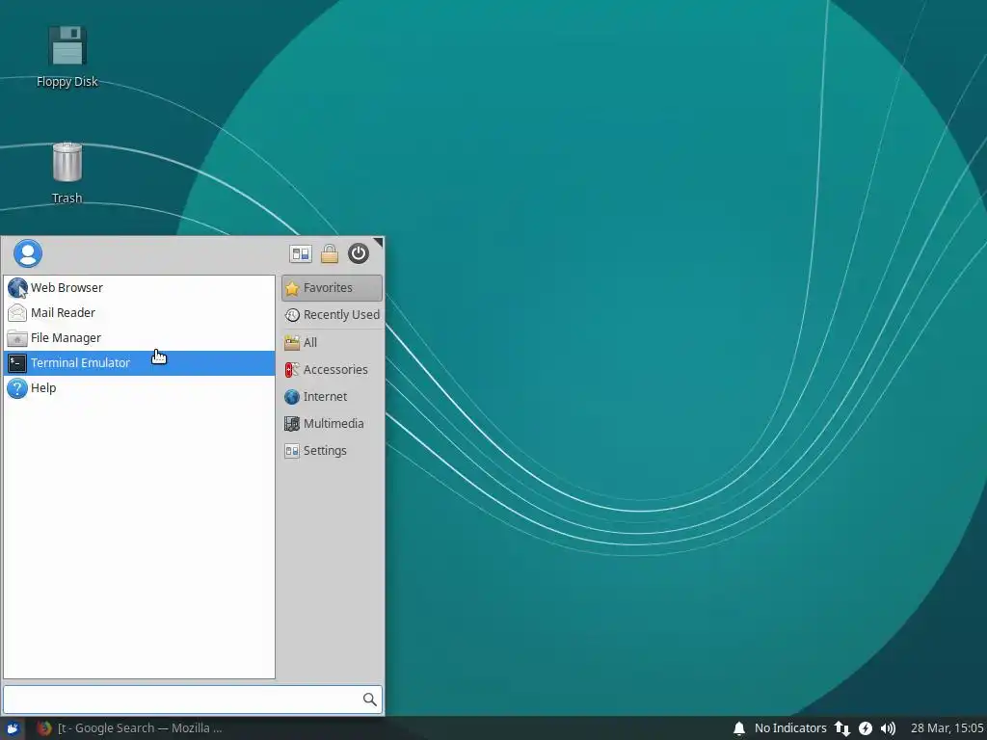The image size is (987, 740).
Task: Open the Multimedia category
Action: [x=332, y=424]
